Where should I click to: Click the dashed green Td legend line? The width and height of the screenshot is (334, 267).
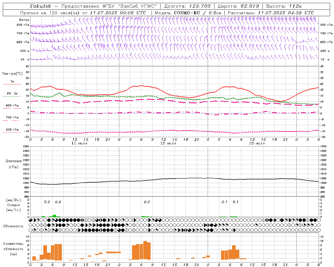[11, 96]
